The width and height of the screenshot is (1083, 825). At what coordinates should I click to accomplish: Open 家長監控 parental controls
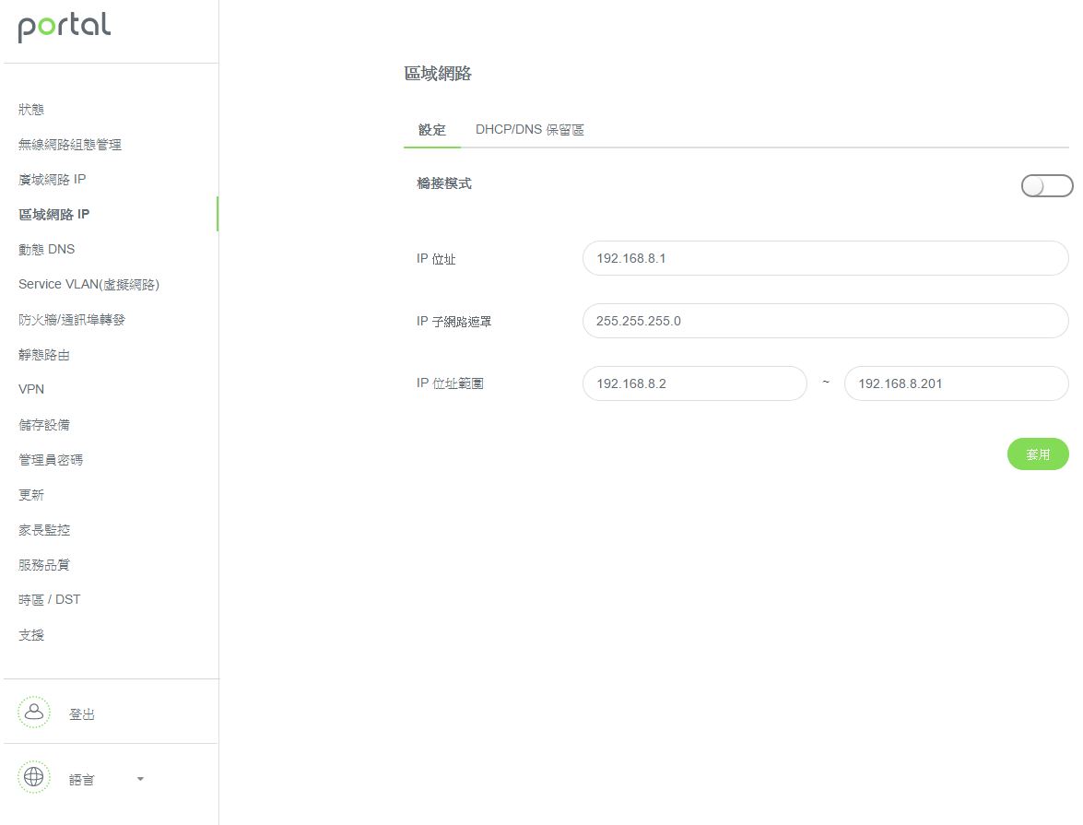[44, 530]
